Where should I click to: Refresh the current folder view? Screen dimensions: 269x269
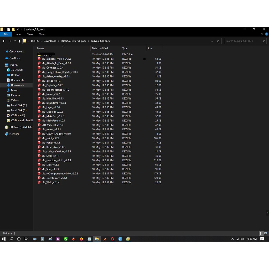(218, 41)
